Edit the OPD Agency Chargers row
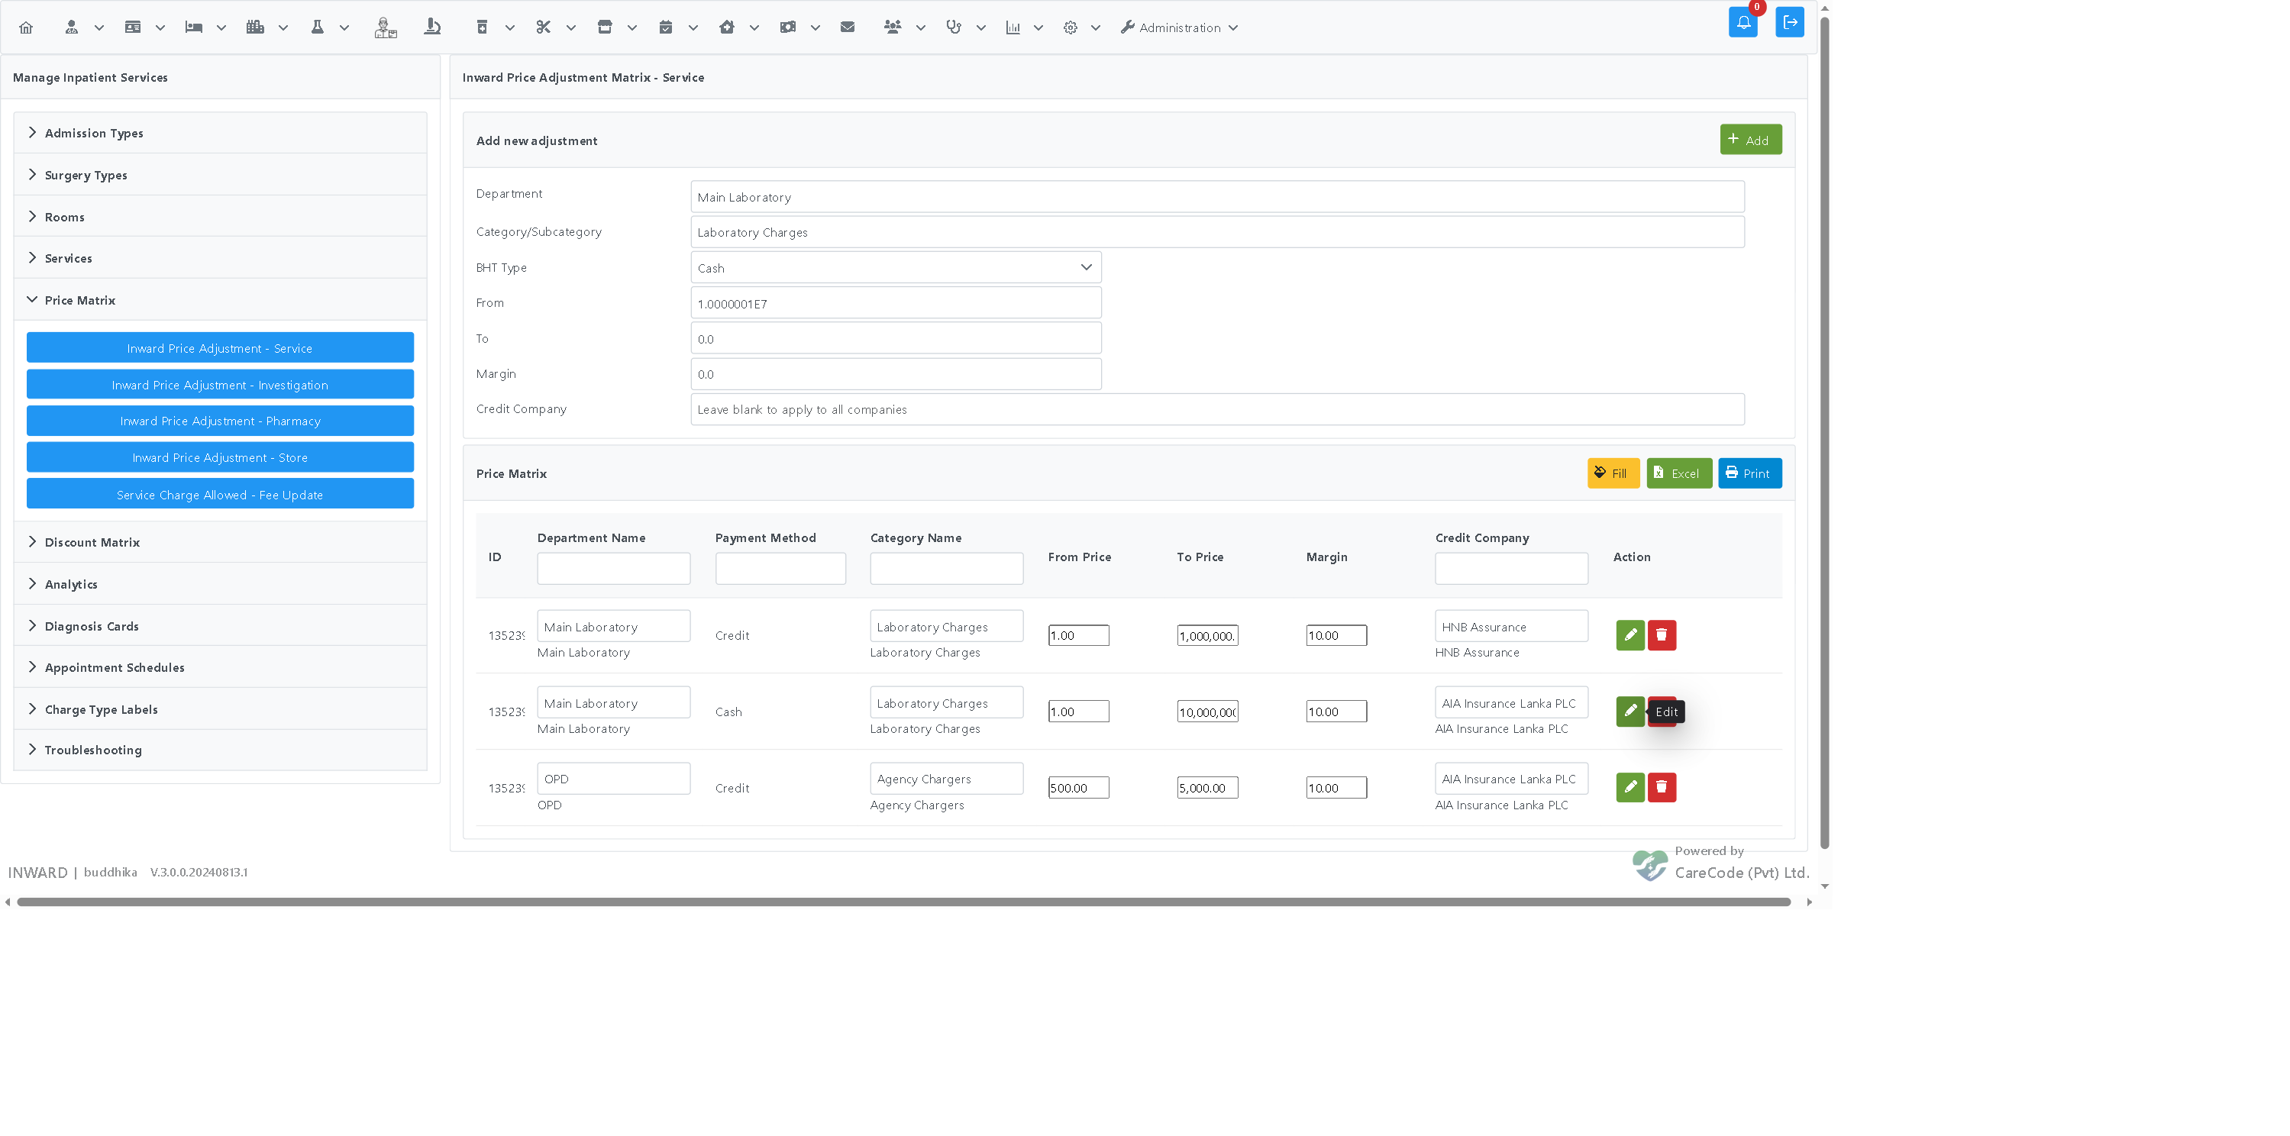 point(1629,788)
